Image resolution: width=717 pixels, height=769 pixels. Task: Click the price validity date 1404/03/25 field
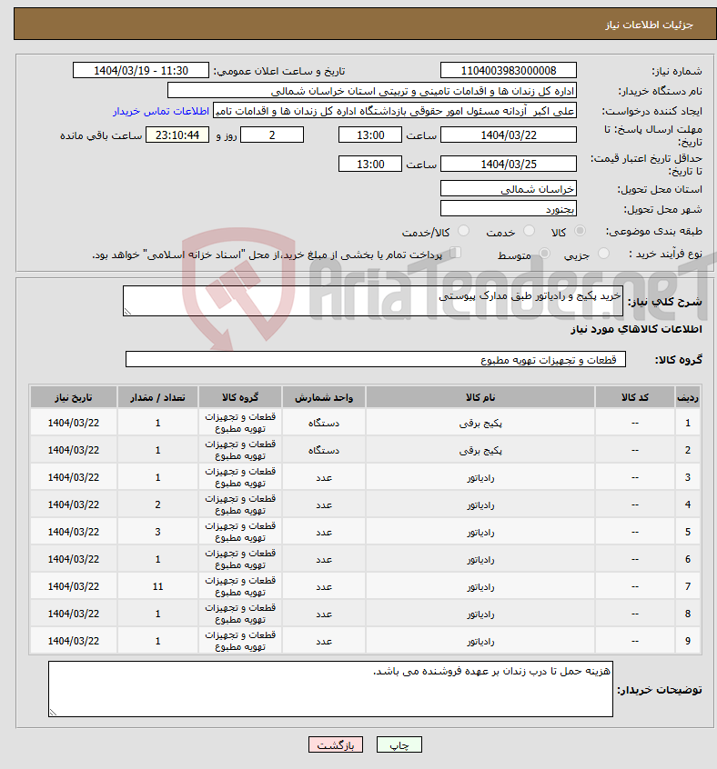(509, 165)
